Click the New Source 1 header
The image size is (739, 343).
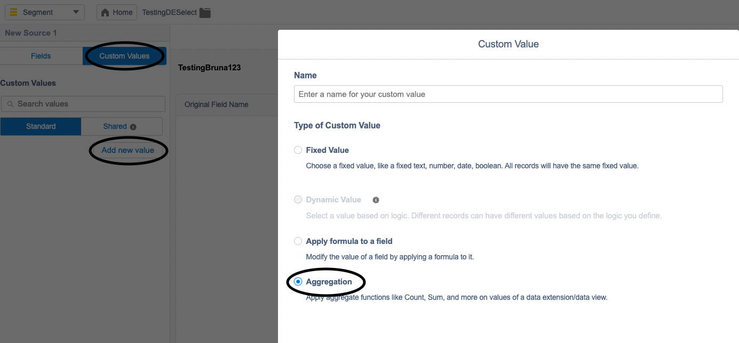click(31, 33)
